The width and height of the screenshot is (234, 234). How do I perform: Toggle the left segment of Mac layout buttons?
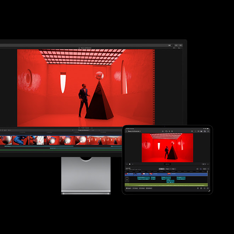pyautogui.click(x=169, y=45)
